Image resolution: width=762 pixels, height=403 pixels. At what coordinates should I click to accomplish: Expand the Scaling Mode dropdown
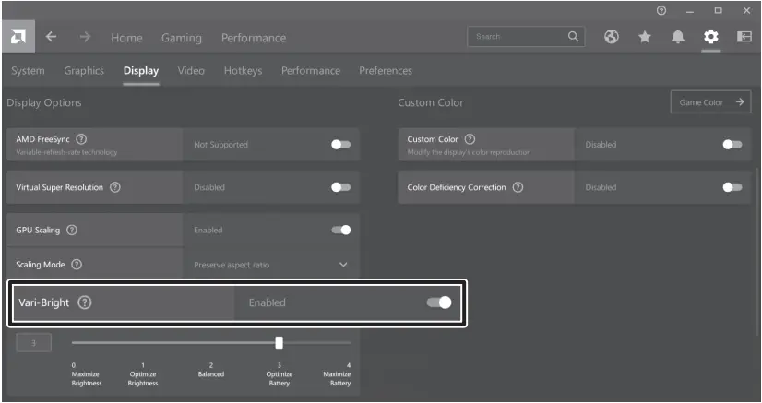[343, 265]
